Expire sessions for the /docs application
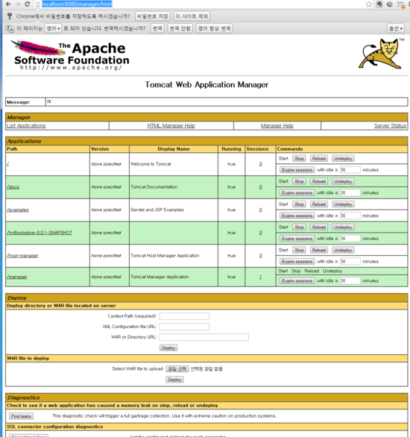The image size is (410, 437). point(297,192)
